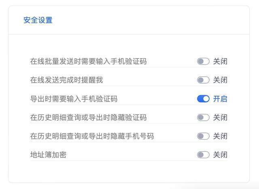The height and width of the screenshot is (189, 259).
Task: Click 关闭 status next to 在线发送完成时提醒我
Action: click(x=220, y=80)
